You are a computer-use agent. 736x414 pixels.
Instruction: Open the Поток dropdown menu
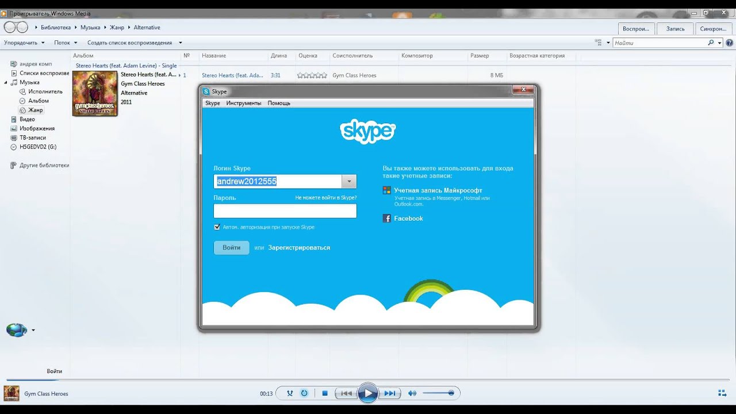(66, 43)
